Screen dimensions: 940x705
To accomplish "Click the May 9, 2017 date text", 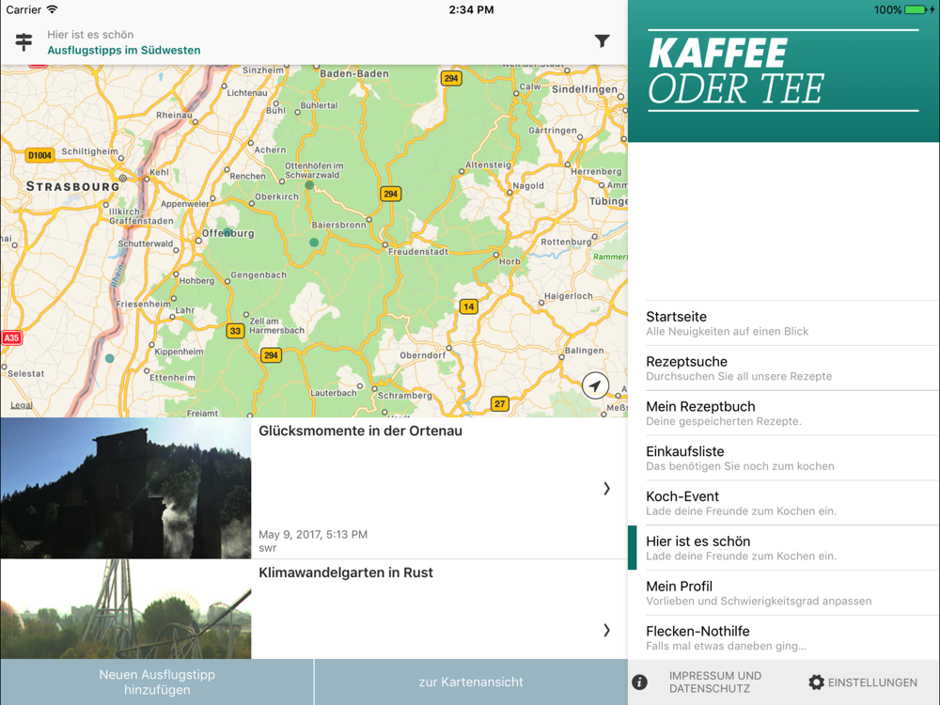I will click(x=313, y=534).
